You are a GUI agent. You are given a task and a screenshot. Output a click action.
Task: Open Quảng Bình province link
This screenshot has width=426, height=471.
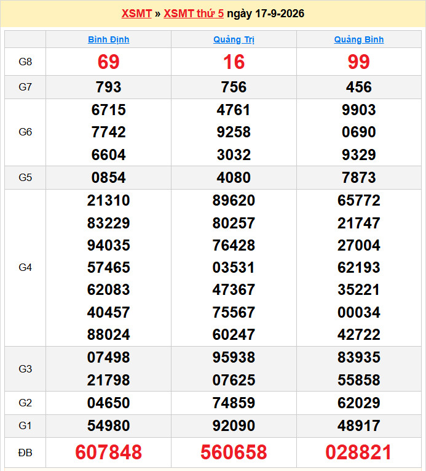(359, 39)
